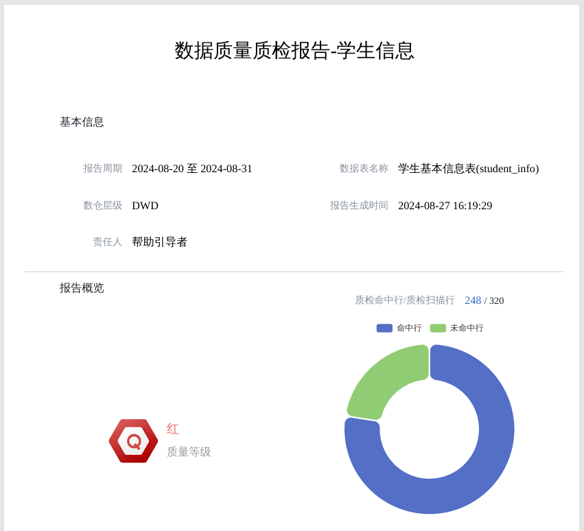Click the 数据表名称 field label
This screenshot has height=531, width=584.
(x=364, y=168)
